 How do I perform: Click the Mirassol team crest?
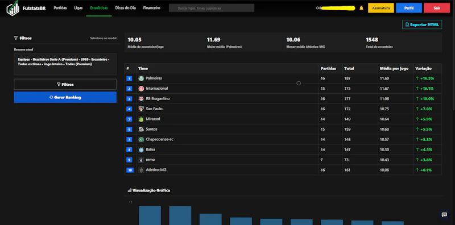[141, 119]
